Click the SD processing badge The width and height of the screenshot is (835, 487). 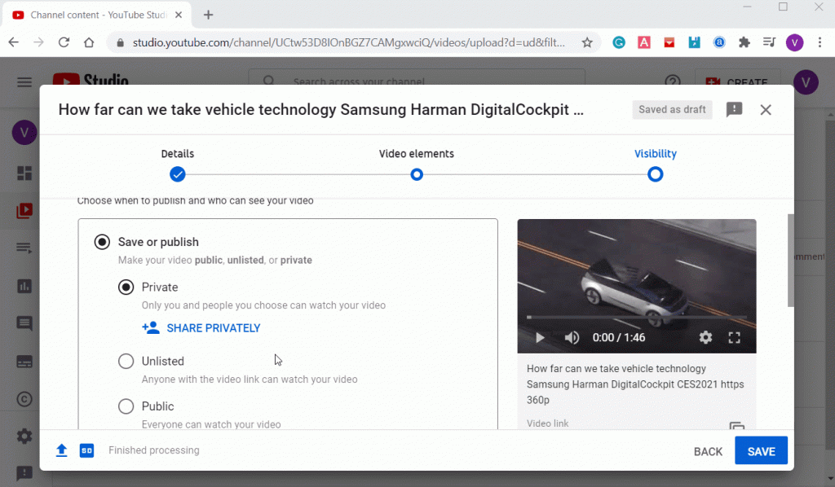[86, 450]
